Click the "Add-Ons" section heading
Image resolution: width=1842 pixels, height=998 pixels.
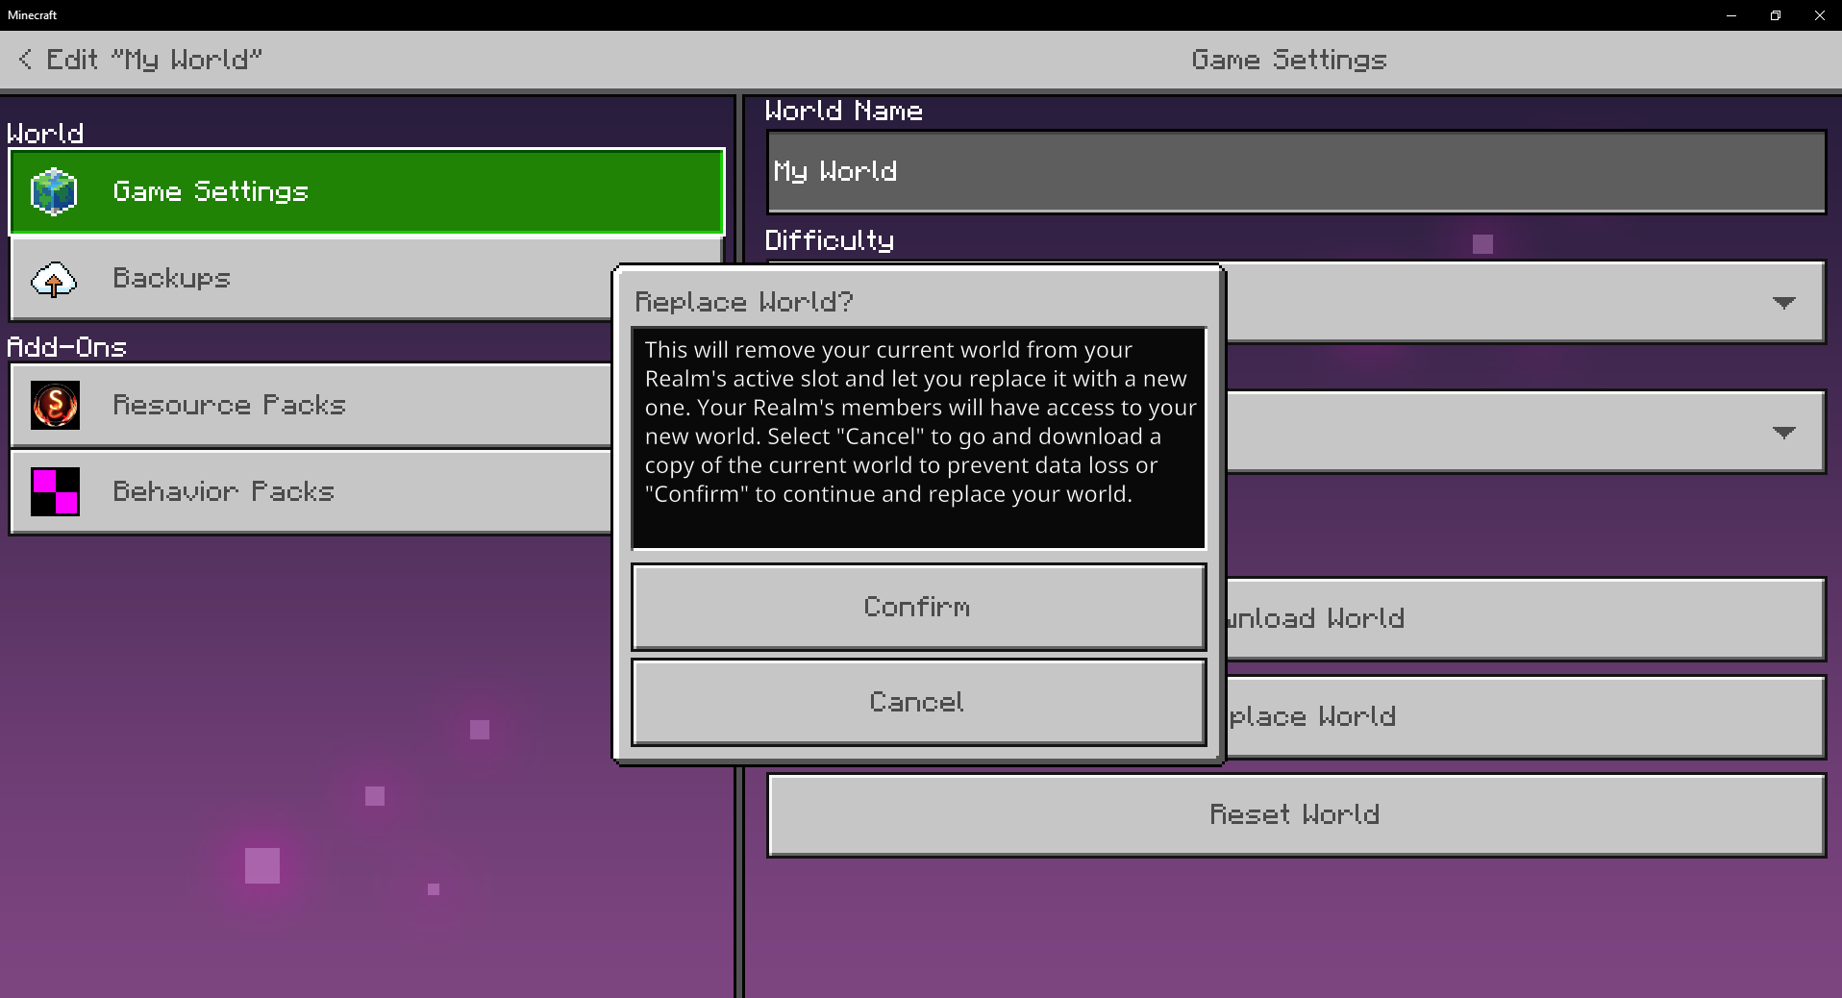[x=67, y=347]
